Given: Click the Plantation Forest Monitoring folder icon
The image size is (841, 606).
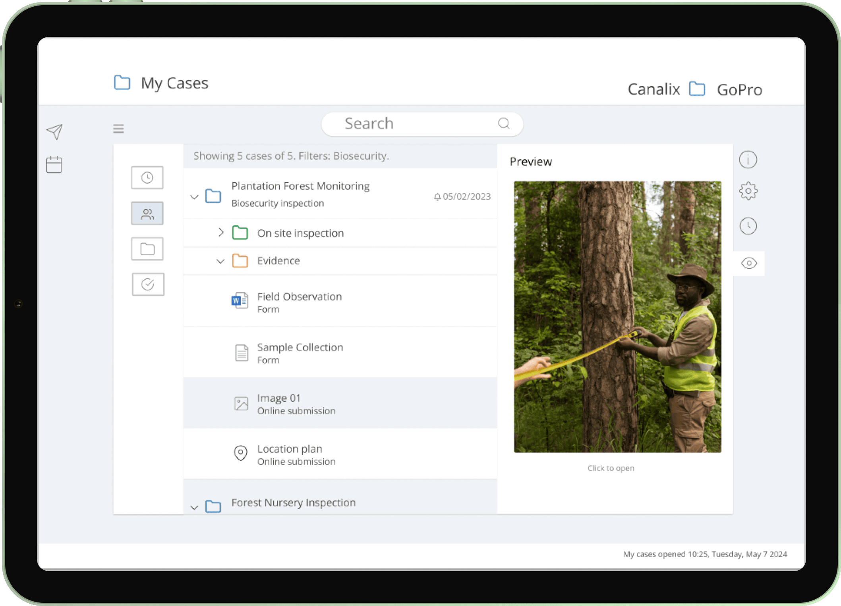Looking at the screenshot, I should tap(213, 196).
